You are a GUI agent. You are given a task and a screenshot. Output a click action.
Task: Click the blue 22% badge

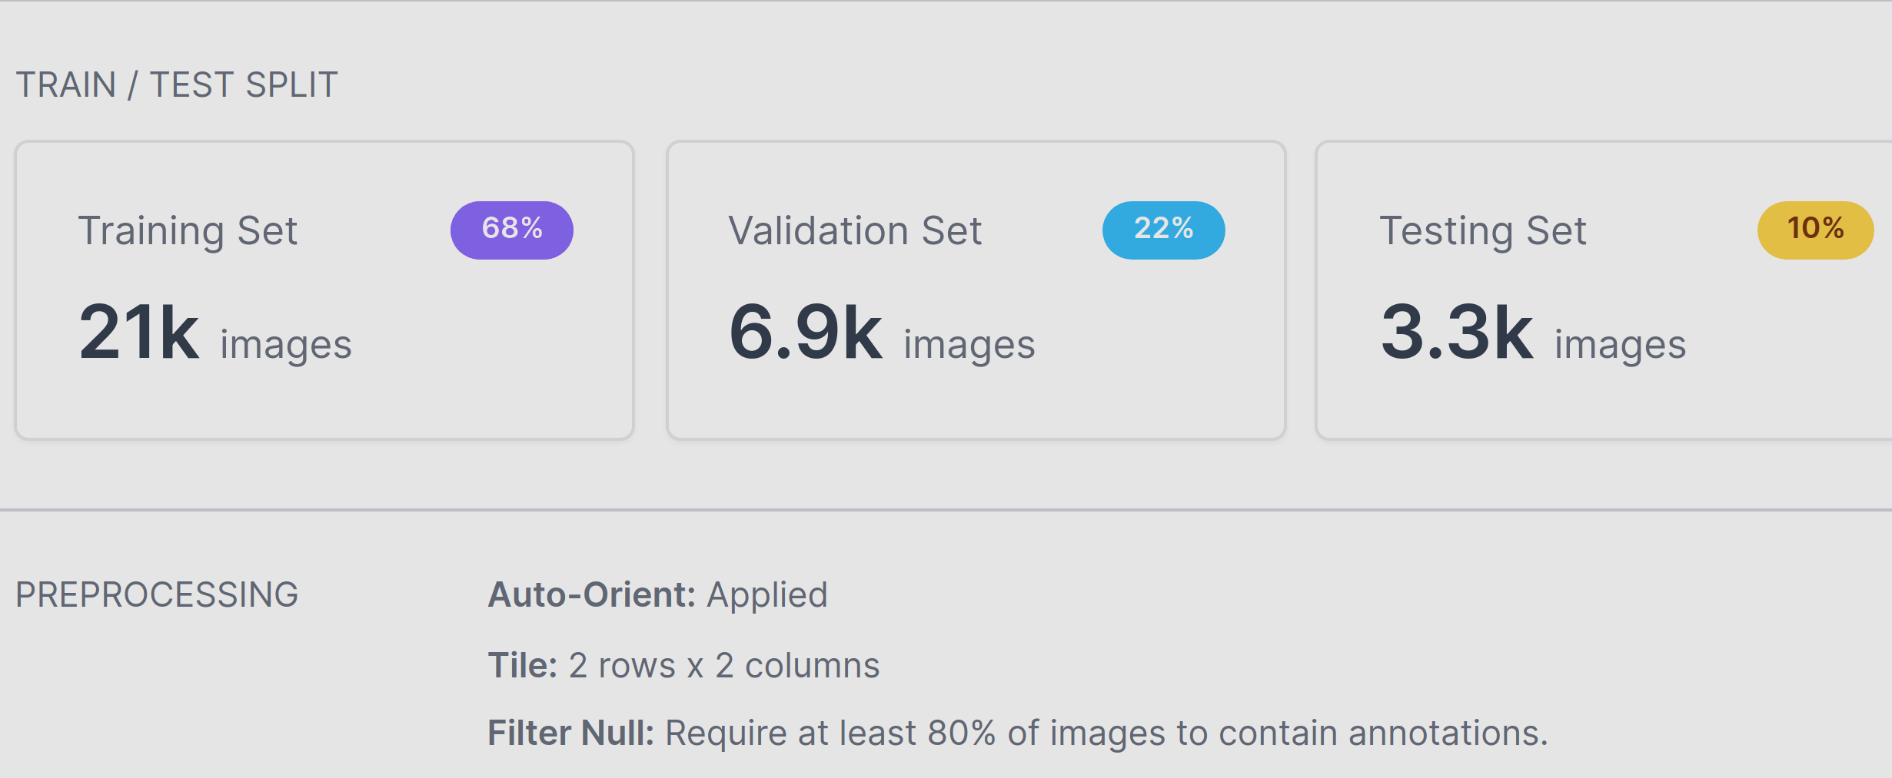click(x=1163, y=230)
